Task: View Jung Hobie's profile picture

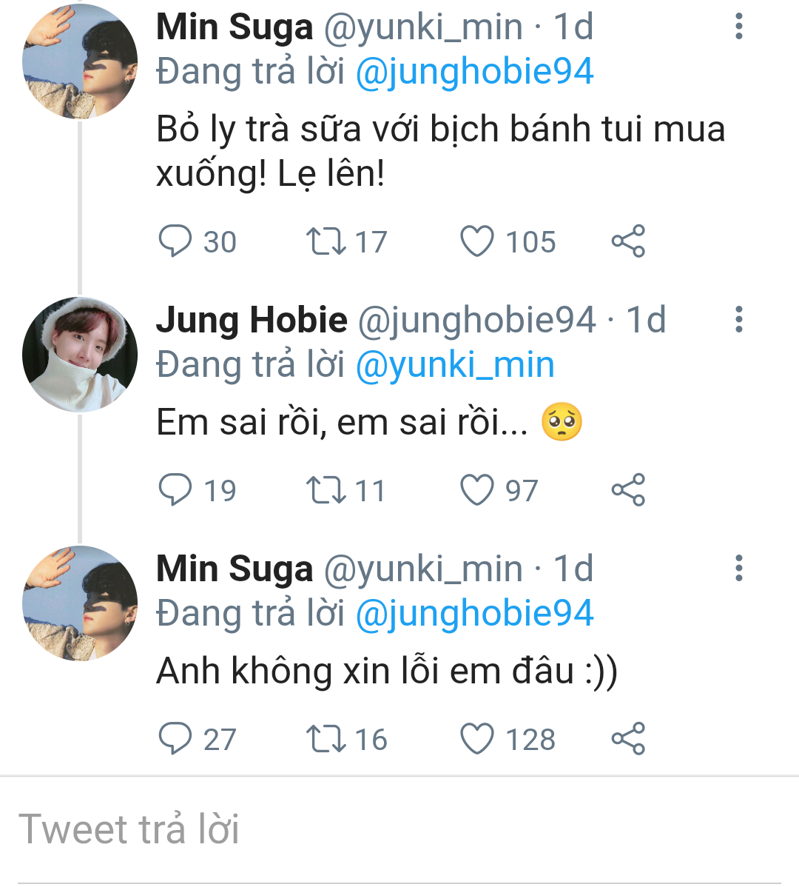Action: pos(80,355)
